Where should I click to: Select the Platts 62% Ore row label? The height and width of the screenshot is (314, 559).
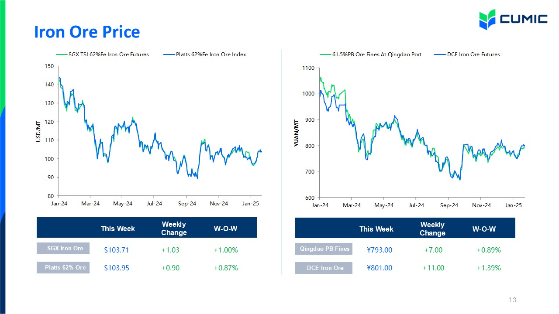(x=63, y=267)
